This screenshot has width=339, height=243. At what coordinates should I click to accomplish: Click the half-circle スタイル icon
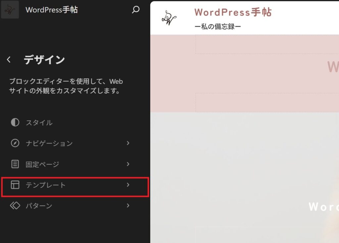[x=15, y=122]
